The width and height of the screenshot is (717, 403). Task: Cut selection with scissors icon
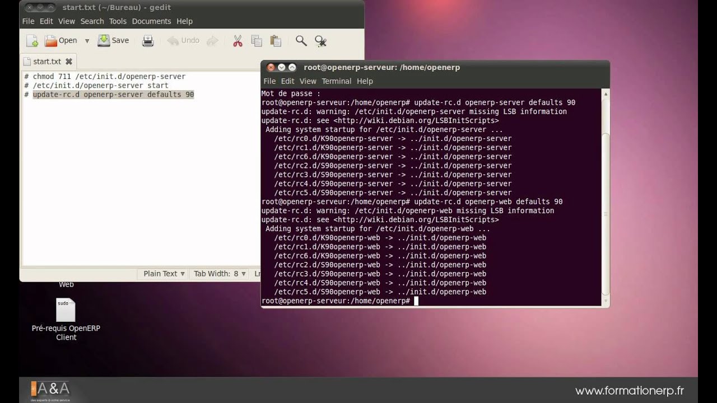coord(238,41)
